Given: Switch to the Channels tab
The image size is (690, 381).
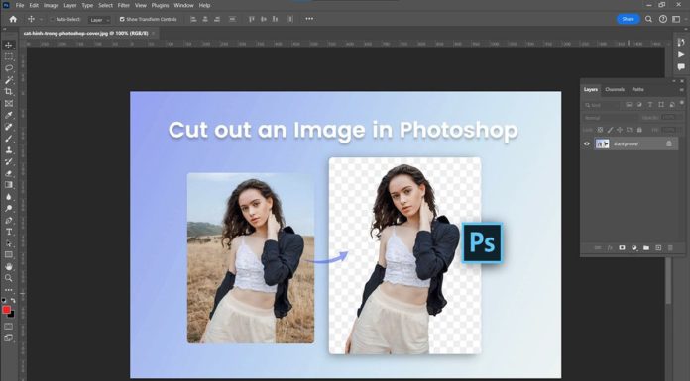Looking at the screenshot, I should (615, 89).
